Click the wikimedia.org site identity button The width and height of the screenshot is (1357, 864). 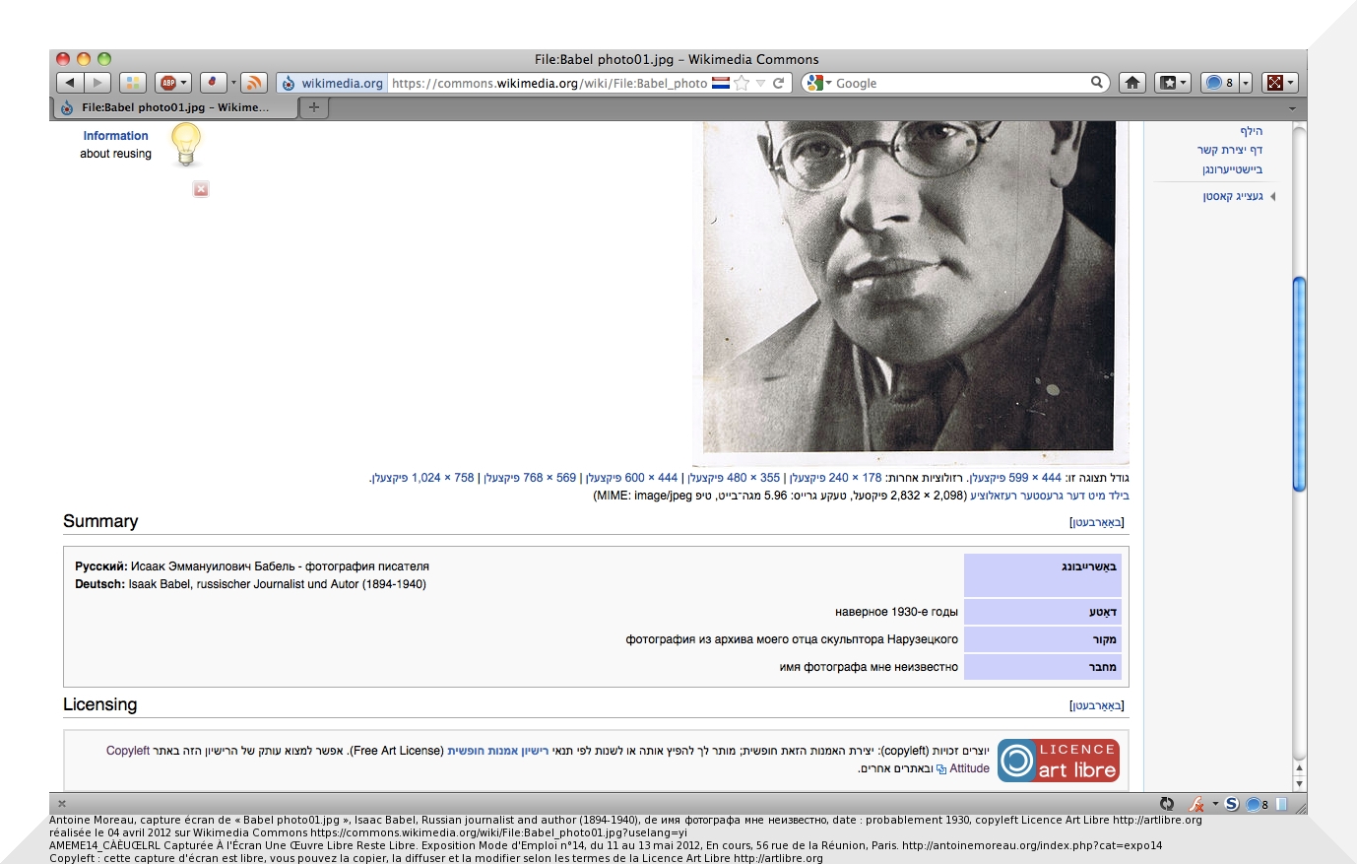click(x=333, y=83)
